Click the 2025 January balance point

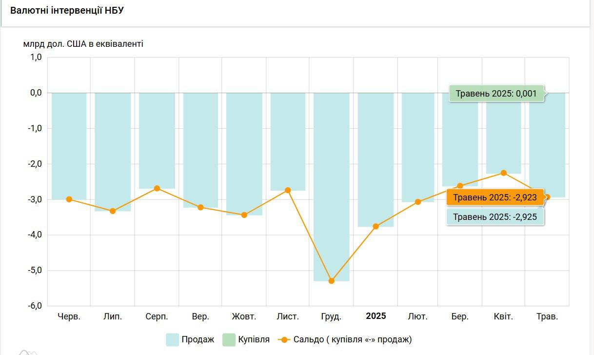click(x=376, y=226)
